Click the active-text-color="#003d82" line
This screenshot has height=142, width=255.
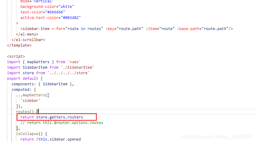pos(50,18)
